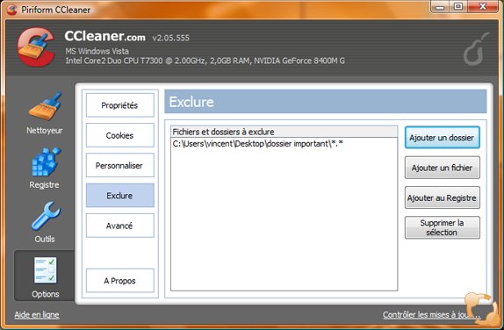Click the title bar CCleaner icon
Image resolution: width=504 pixels, height=330 pixels.
[12, 10]
